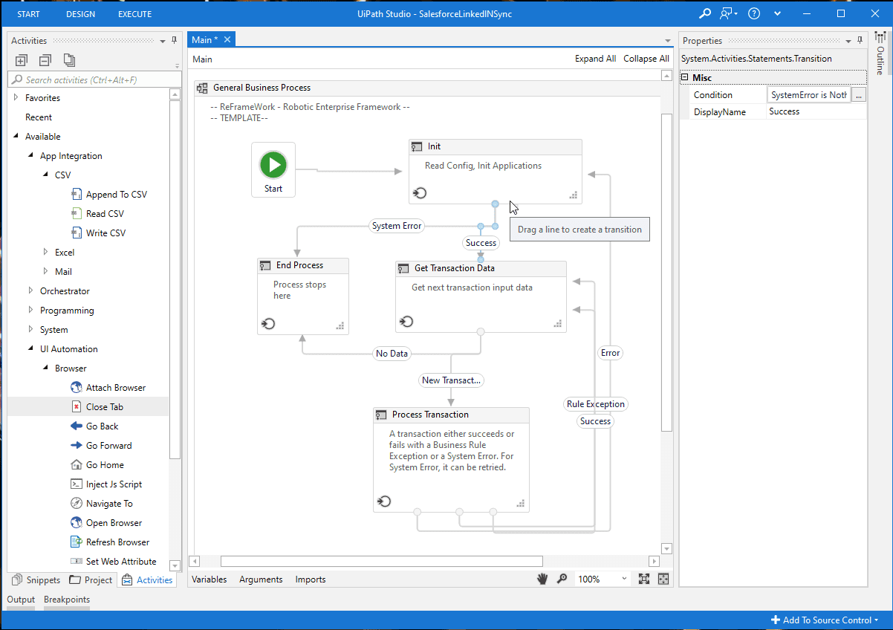Click the Pan tool in the designer toolbar
This screenshot has height=630, width=893.
pos(542,578)
